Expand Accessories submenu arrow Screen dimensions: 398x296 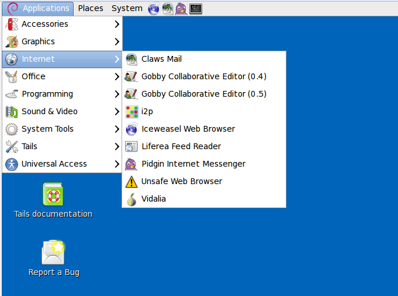pyautogui.click(x=117, y=24)
